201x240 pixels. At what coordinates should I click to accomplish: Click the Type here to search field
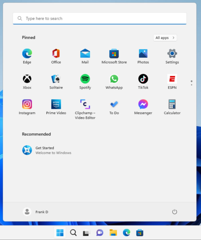tap(100, 19)
